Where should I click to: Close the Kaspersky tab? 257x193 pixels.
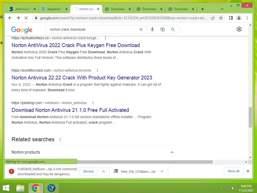(x=66, y=9)
